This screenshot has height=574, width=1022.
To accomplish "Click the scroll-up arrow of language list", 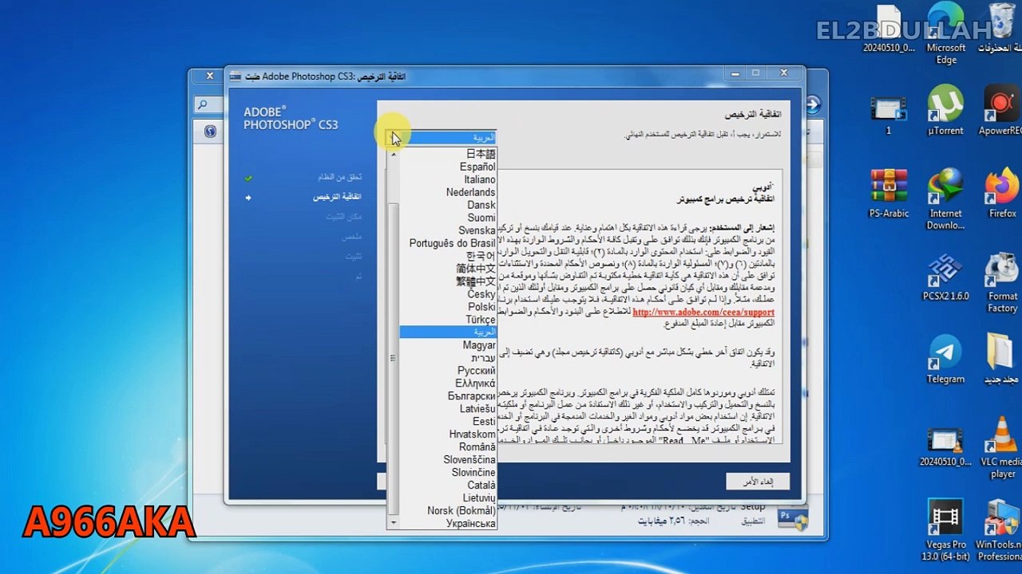I will (393, 154).
